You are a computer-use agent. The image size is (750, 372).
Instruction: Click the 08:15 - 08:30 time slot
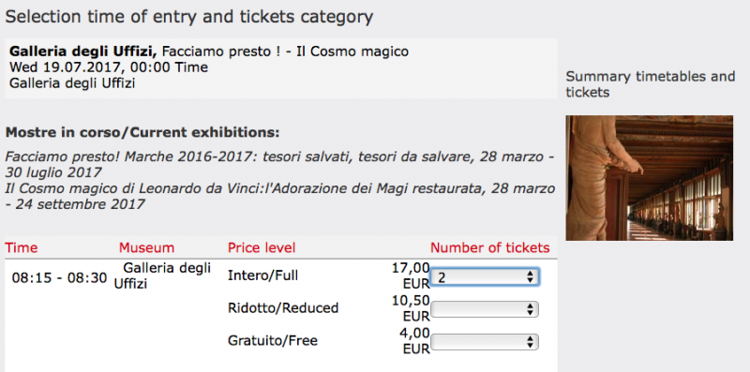[x=59, y=277]
